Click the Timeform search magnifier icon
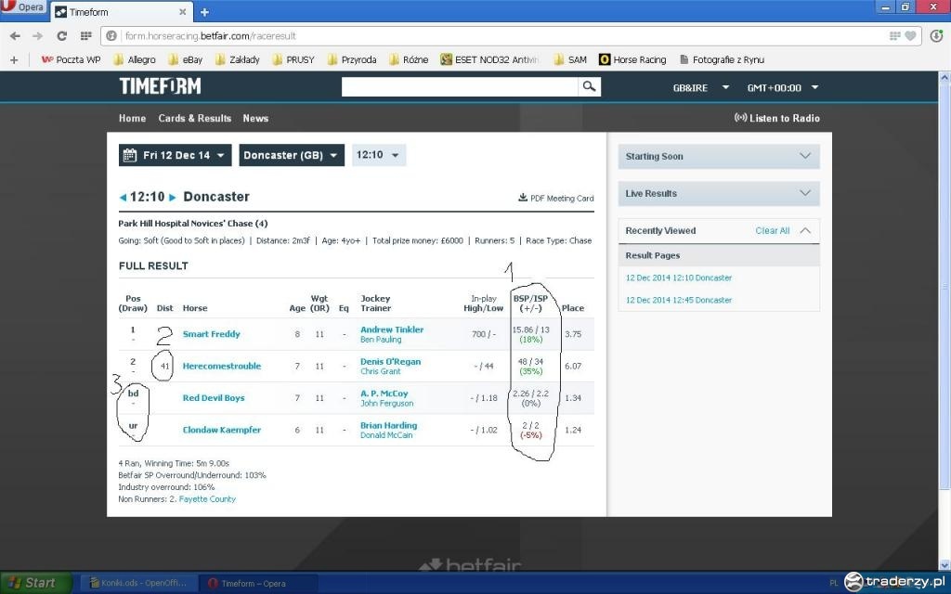The height and width of the screenshot is (594, 951). 589,86
